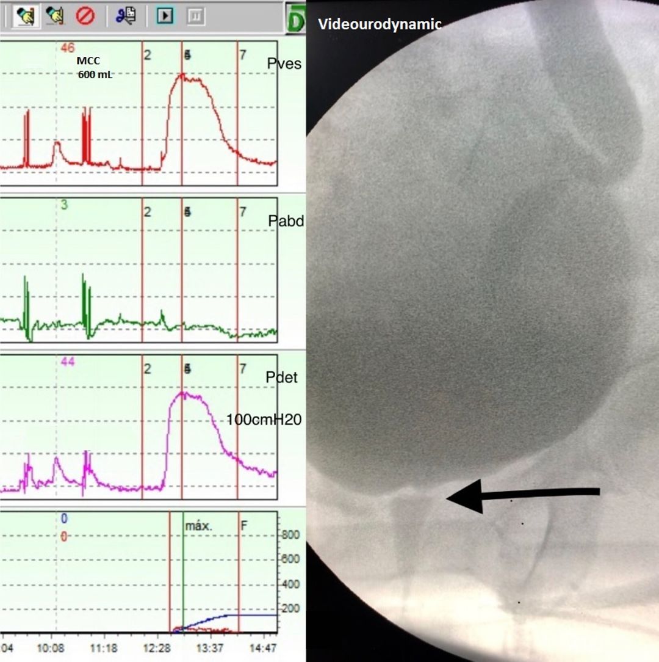
Task: Click the Pabd channel label
Action: (286, 221)
